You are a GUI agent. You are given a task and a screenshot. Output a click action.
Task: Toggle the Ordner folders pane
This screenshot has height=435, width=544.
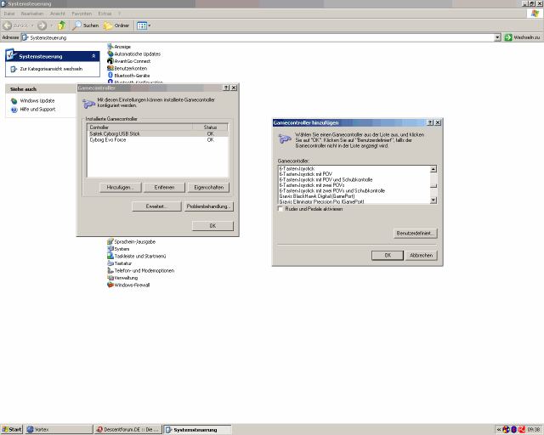(x=116, y=25)
